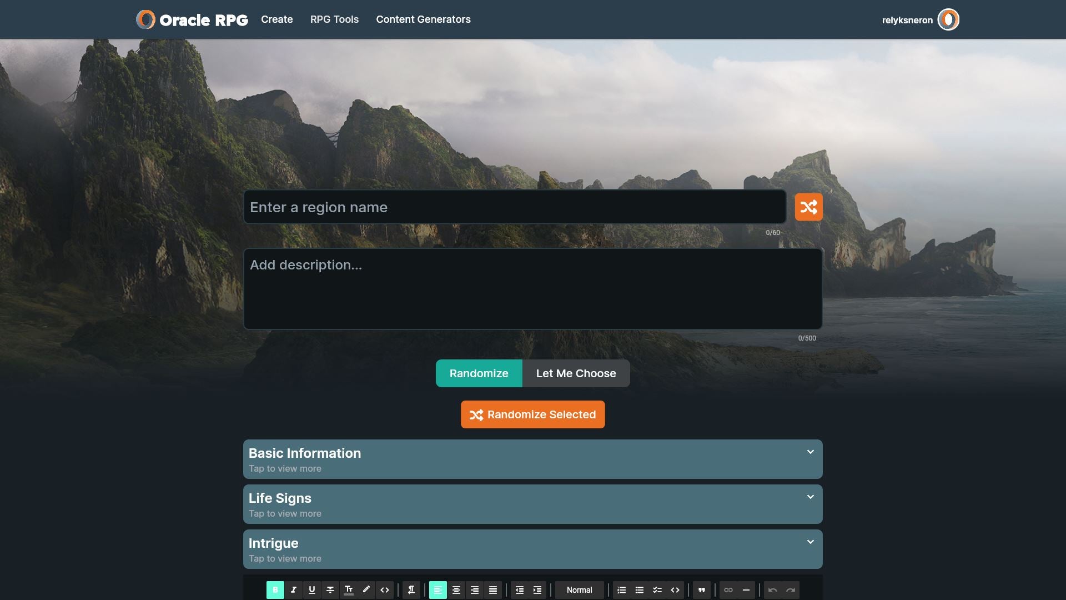Expand the Basic Information section
Viewport: 1066px width, 600px height.
point(532,459)
